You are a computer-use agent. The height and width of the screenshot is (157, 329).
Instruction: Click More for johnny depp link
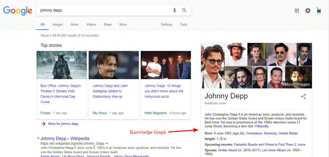click(63, 124)
